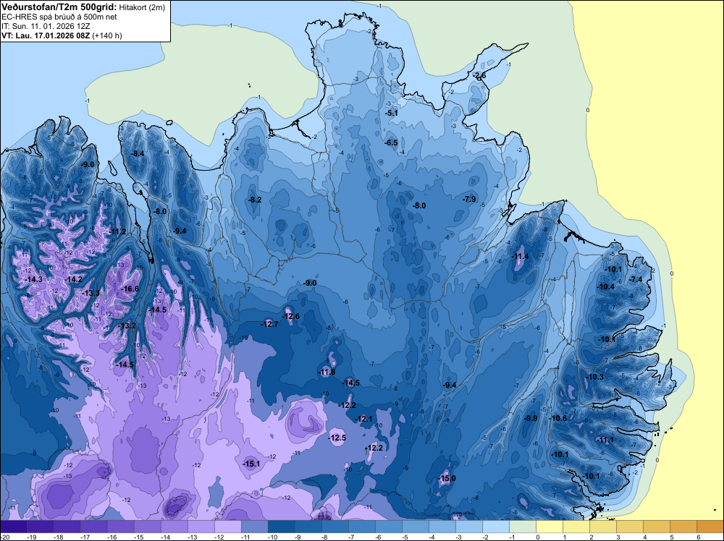Select the -20 color swatch in legend
724x541 pixels.
click(13, 527)
